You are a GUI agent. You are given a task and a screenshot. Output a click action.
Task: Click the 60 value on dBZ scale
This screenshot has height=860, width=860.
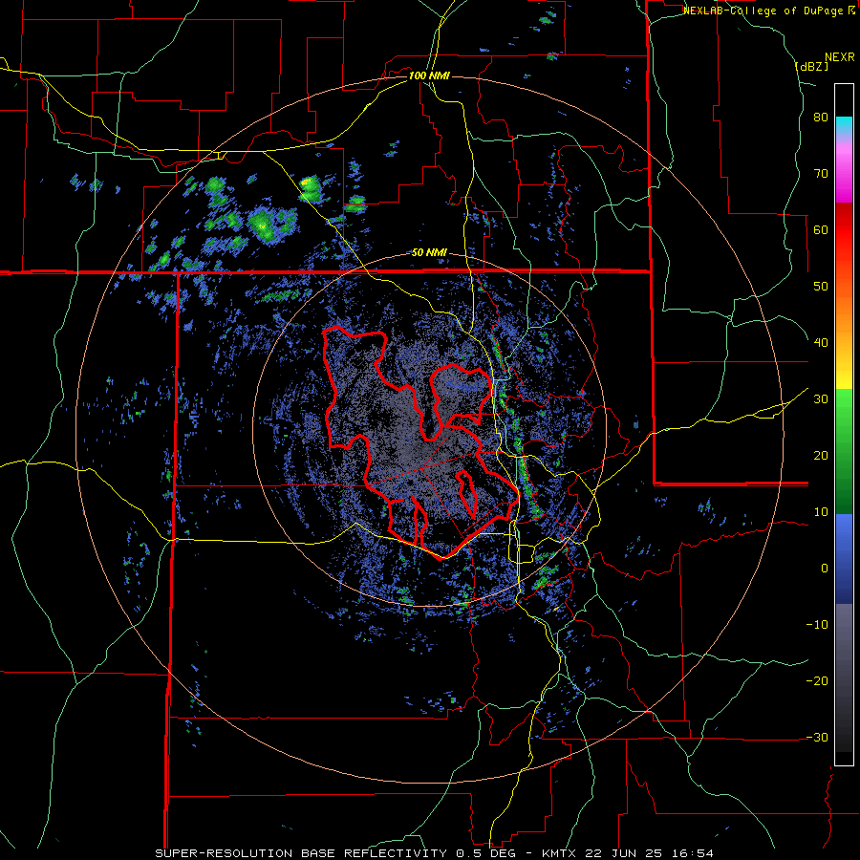coord(821,229)
